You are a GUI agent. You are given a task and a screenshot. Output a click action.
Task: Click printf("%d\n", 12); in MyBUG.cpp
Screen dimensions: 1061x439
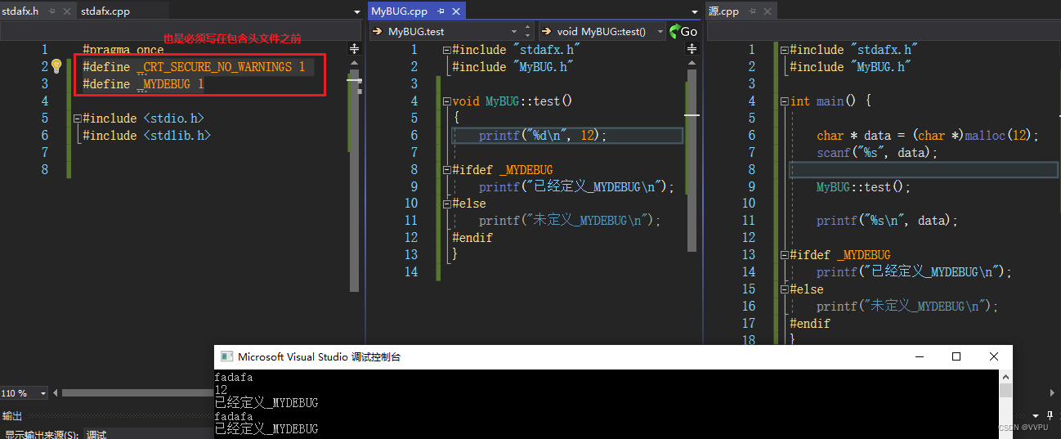(x=543, y=136)
